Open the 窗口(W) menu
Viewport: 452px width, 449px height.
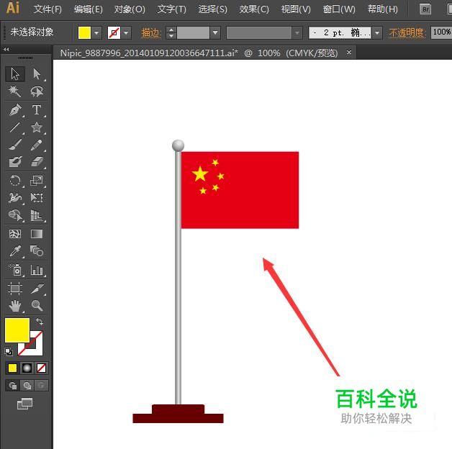tap(339, 9)
